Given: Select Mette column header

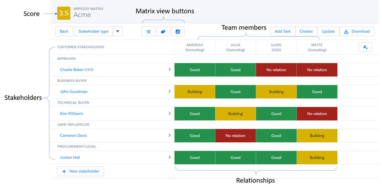Looking at the screenshot, I should click(317, 47).
